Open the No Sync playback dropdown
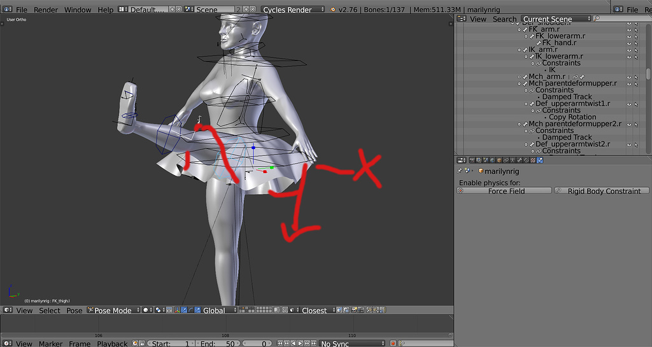Image resolution: width=652 pixels, height=347 pixels. pos(351,343)
